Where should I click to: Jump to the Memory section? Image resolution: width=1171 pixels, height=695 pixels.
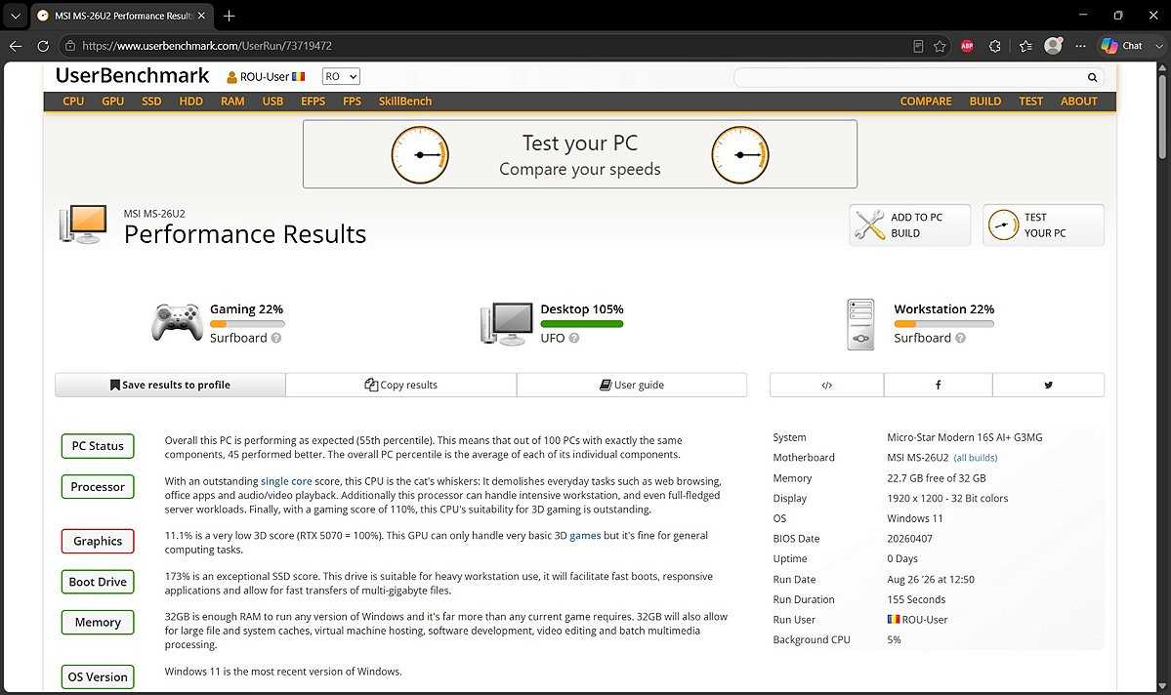pyautogui.click(x=98, y=623)
